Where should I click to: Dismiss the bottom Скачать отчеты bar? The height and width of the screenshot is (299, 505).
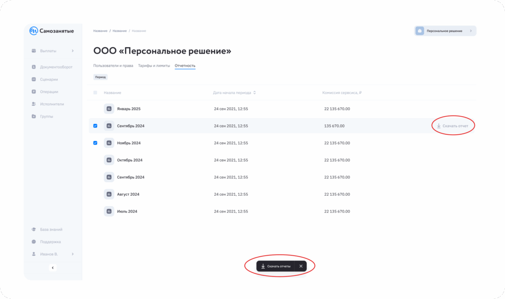[301, 266]
